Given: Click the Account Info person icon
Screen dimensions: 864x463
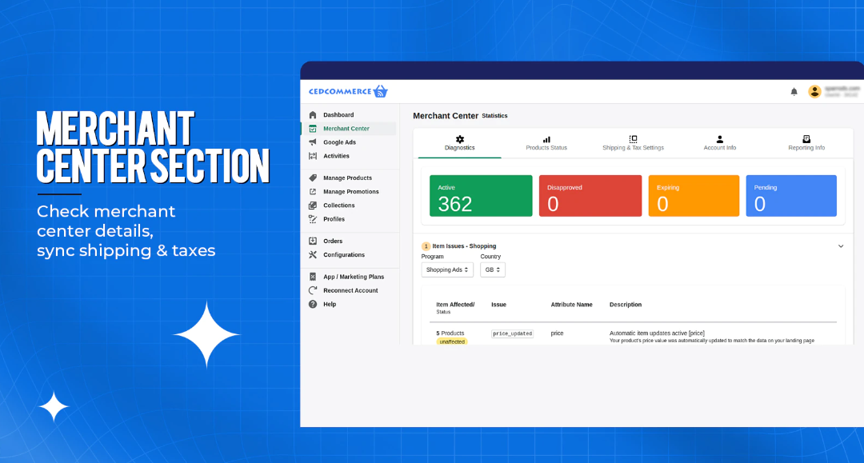Looking at the screenshot, I should (x=720, y=139).
